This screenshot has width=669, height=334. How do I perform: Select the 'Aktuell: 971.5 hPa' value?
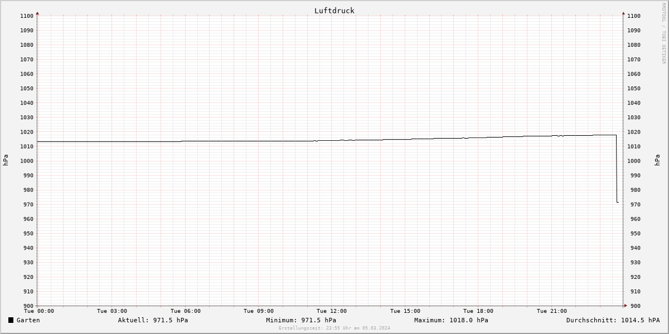click(153, 320)
